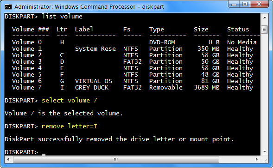Screen dimensions: 273x168
Task: Click the 'list volume' command text
Action: tap(62, 17)
